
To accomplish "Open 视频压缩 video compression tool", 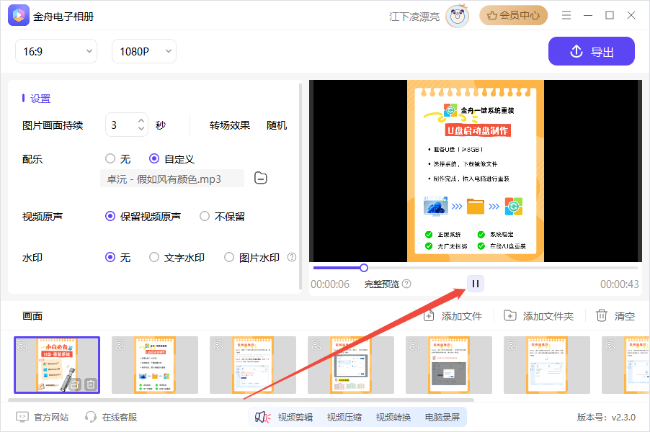I will coord(344,417).
